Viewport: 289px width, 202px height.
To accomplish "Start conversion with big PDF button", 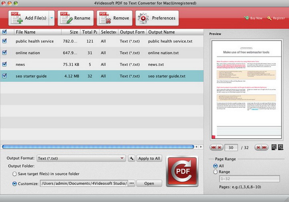I will (182, 171).
